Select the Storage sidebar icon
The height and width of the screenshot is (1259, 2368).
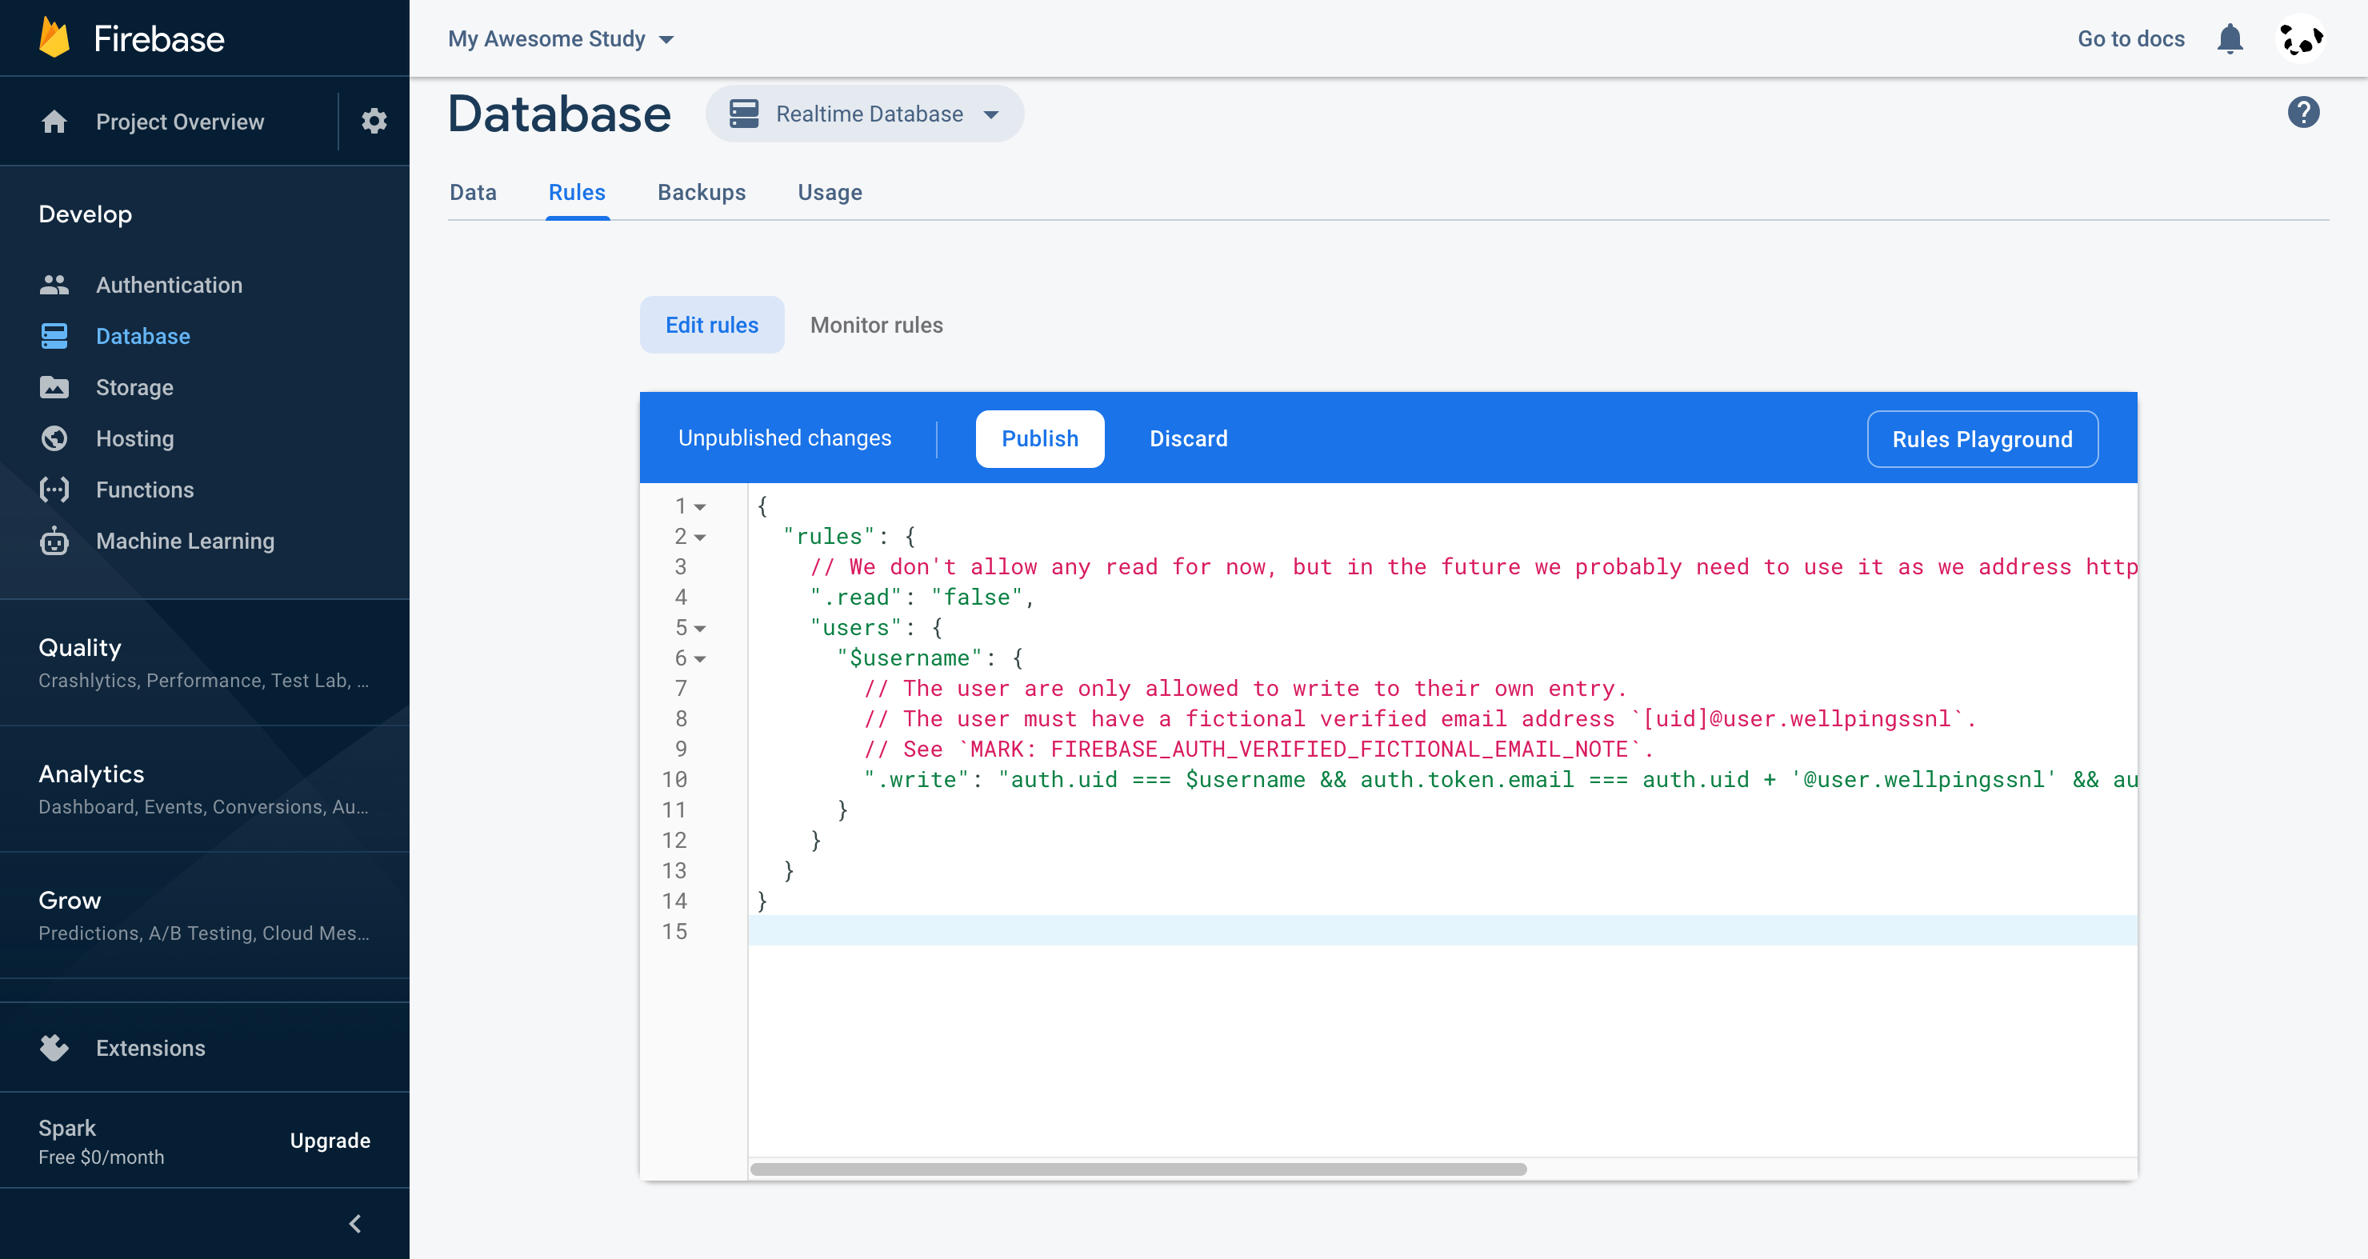click(x=55, y=387)
